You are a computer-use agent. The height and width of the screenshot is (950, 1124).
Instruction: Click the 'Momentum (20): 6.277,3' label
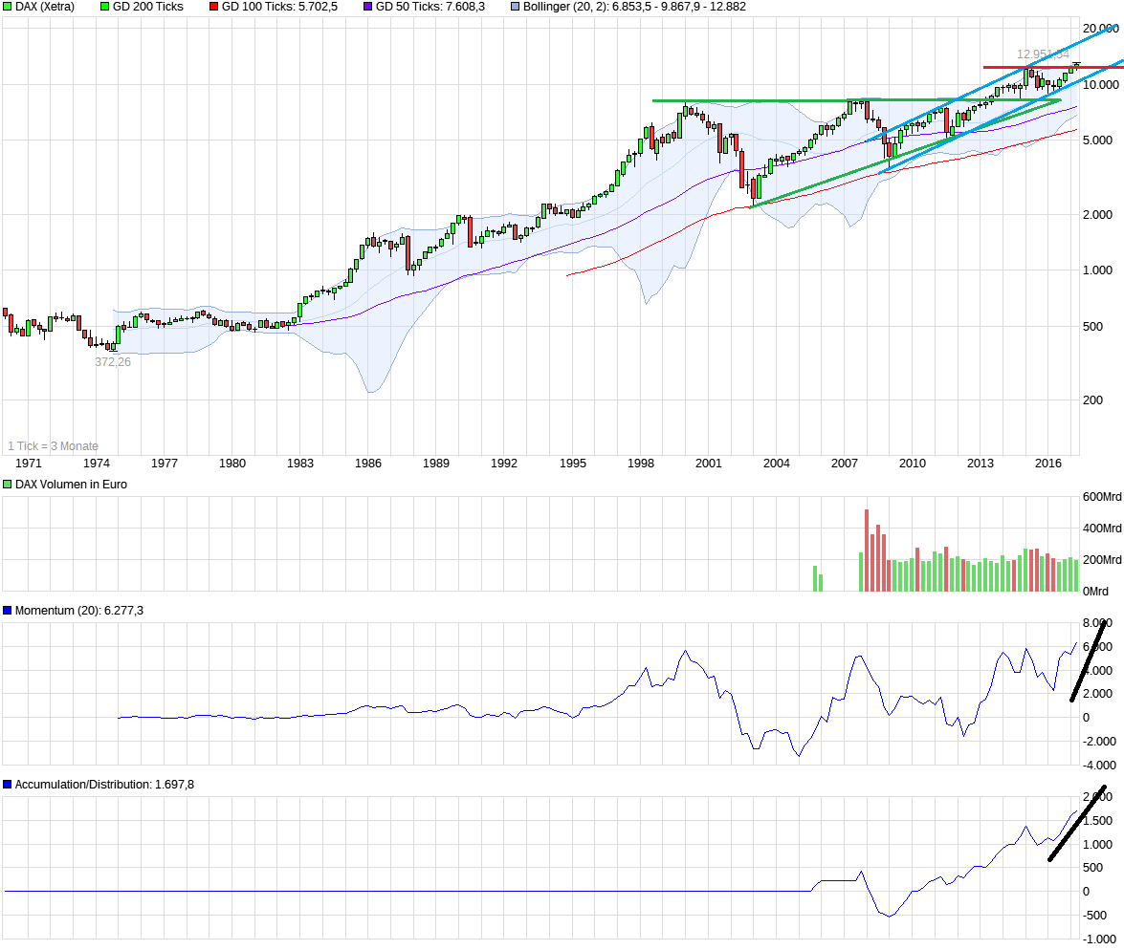tap(78, 611)
